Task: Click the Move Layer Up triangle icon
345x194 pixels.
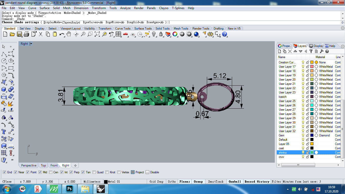Action: point(295,51)
